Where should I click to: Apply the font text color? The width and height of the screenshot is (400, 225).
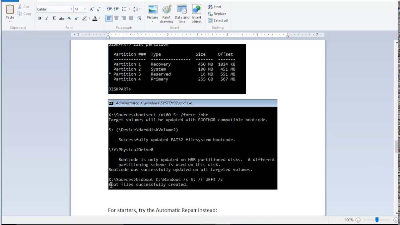[95, 18]
